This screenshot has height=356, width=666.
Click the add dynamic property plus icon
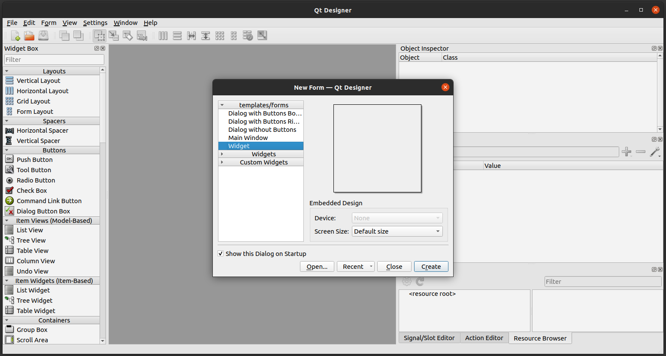point(627,152)
